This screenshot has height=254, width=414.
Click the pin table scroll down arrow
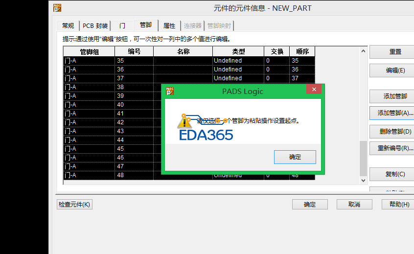pyautogui.click(x=363, y=181)
